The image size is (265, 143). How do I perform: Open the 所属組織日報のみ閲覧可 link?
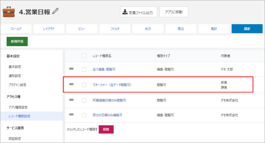(109, 101)
